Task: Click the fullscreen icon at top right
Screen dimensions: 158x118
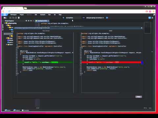Action: click(154, 15)
